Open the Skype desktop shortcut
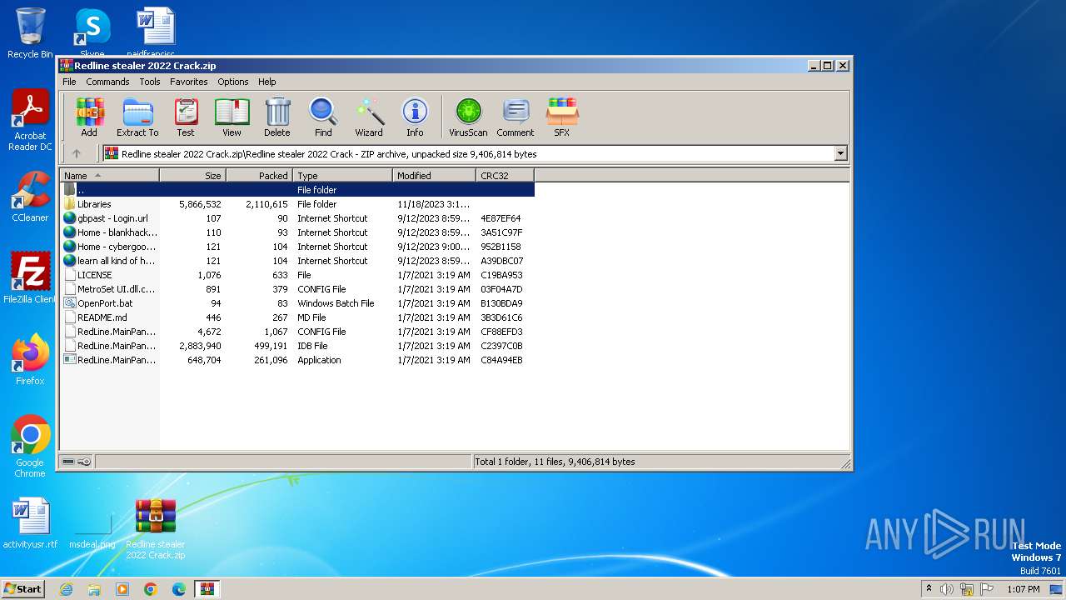Image resolution: width=1066 pixels, height=600 pixels. 92,32
